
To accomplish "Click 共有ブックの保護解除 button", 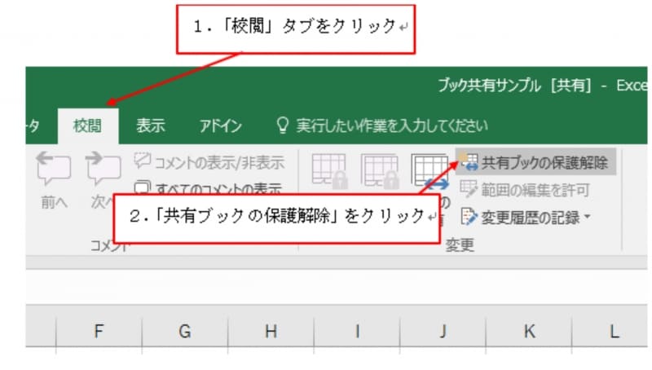I will point(535,162).
